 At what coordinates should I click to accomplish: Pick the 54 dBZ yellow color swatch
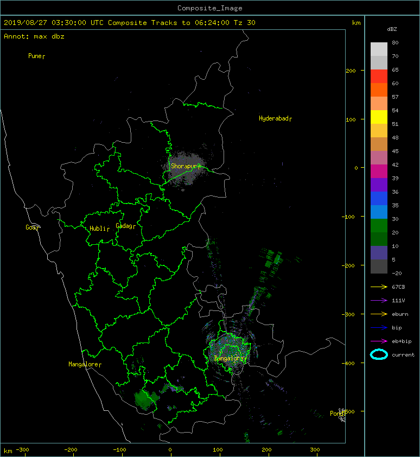[x=379, y=117]
